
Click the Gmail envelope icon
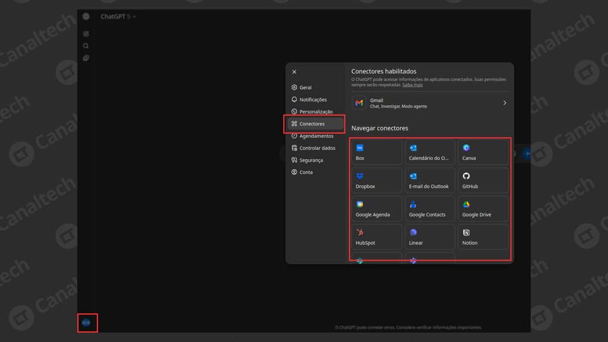pyautogui.click(x=359, y=103)
